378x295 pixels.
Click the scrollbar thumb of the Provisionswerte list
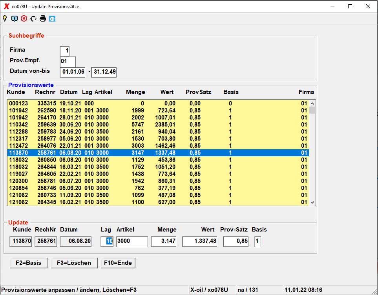[312, 110]
